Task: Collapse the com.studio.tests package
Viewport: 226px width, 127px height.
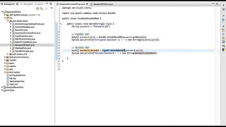Action: [8, 21]
